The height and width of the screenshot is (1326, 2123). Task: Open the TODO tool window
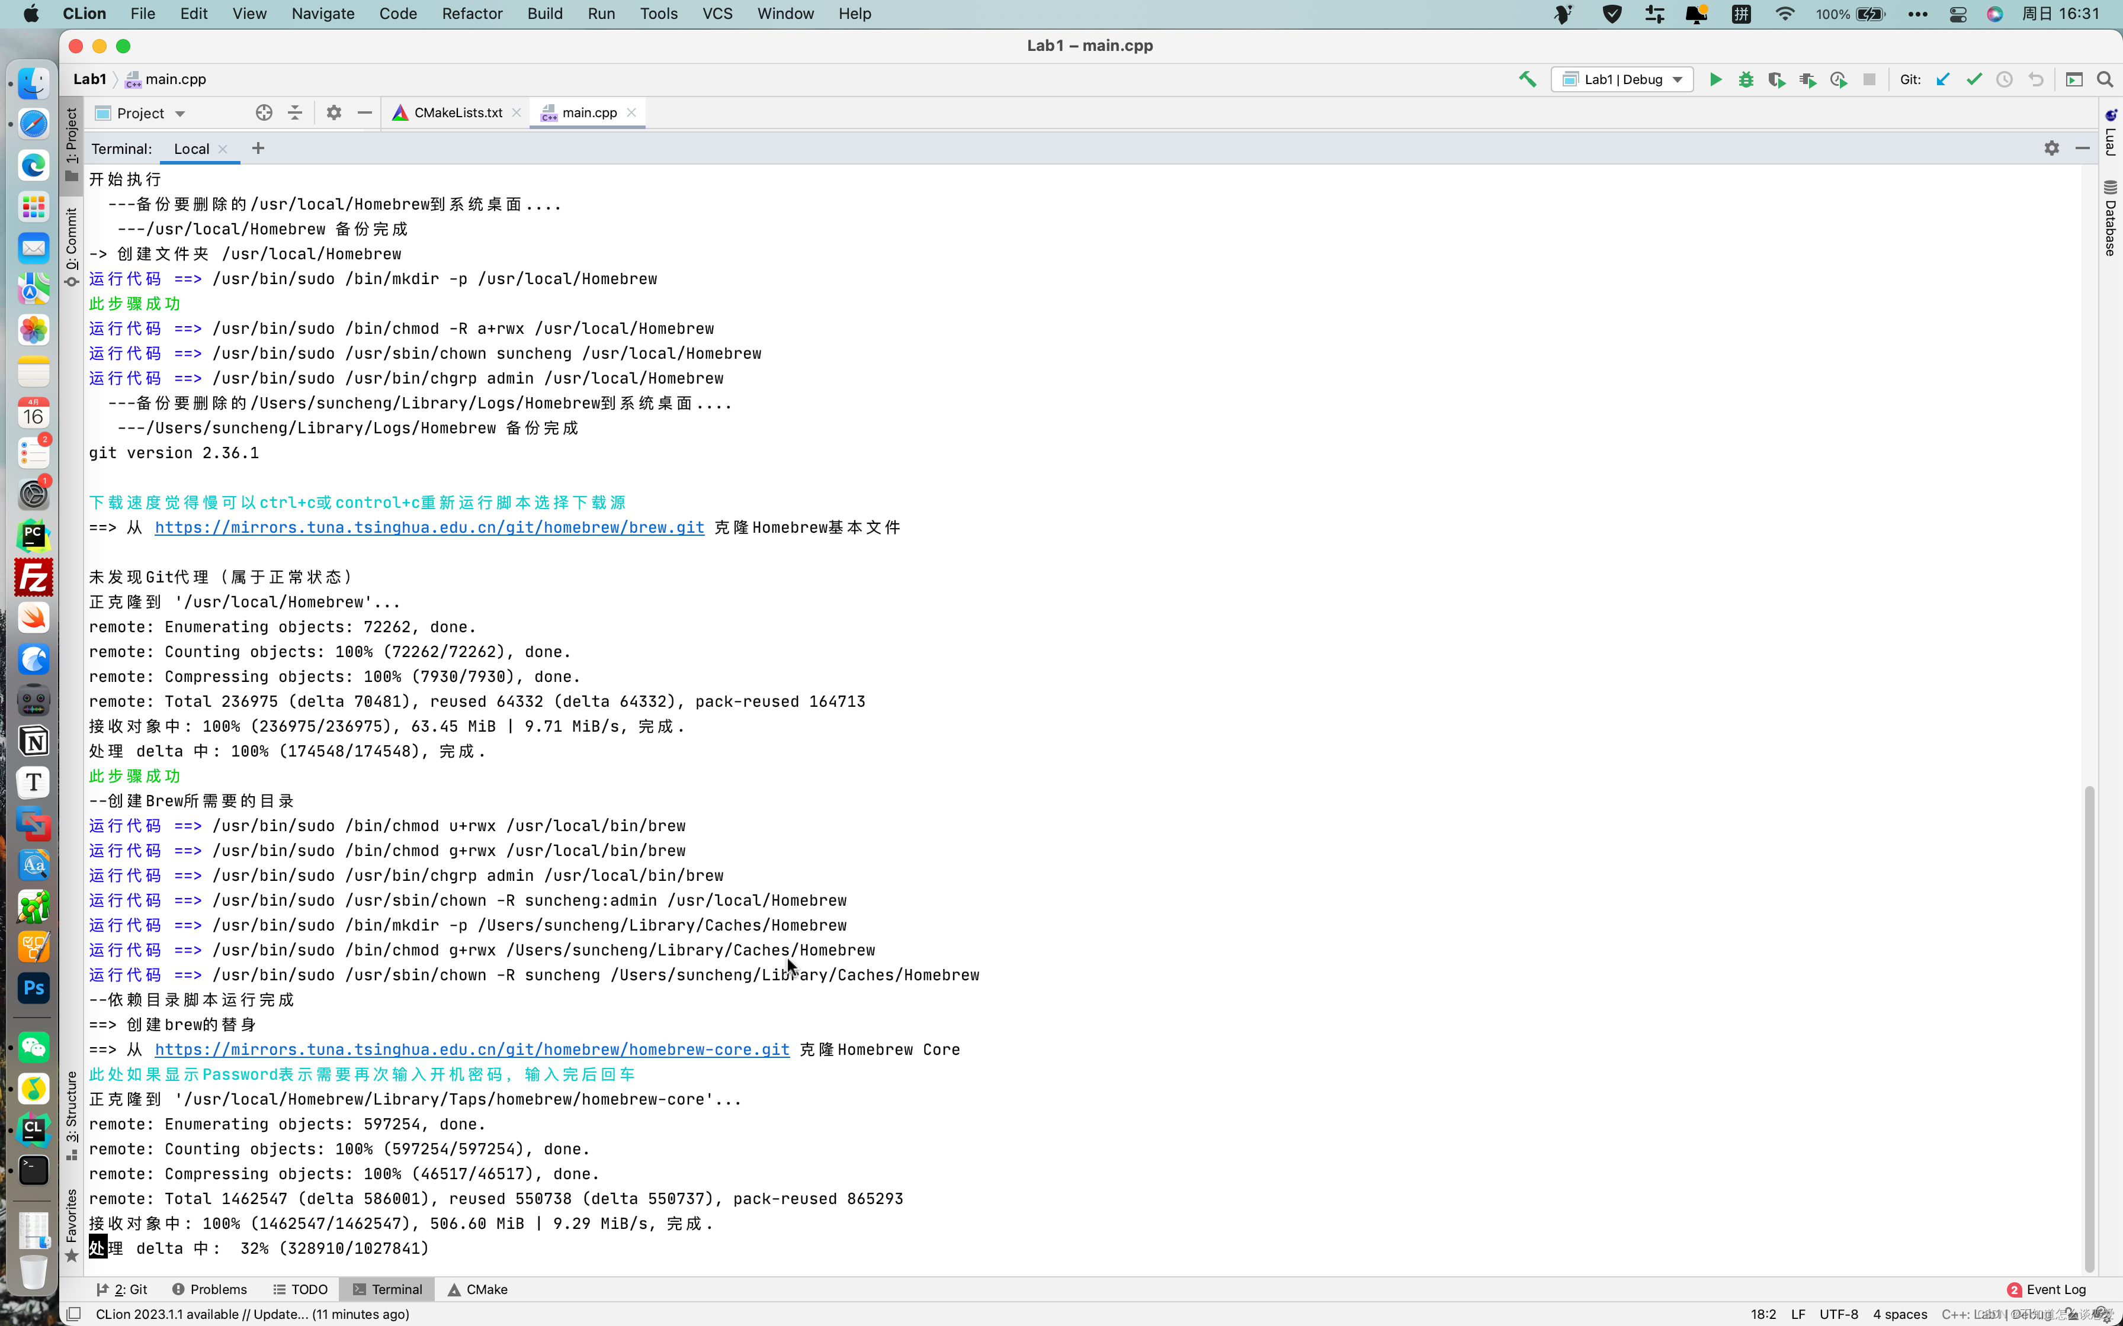[x=300, y=1289]
